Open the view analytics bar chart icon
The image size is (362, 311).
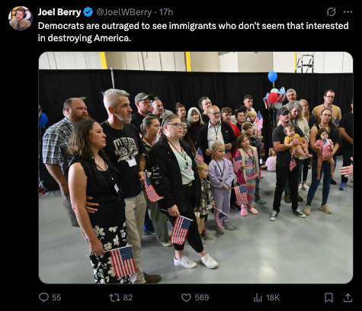click(258, 297)
